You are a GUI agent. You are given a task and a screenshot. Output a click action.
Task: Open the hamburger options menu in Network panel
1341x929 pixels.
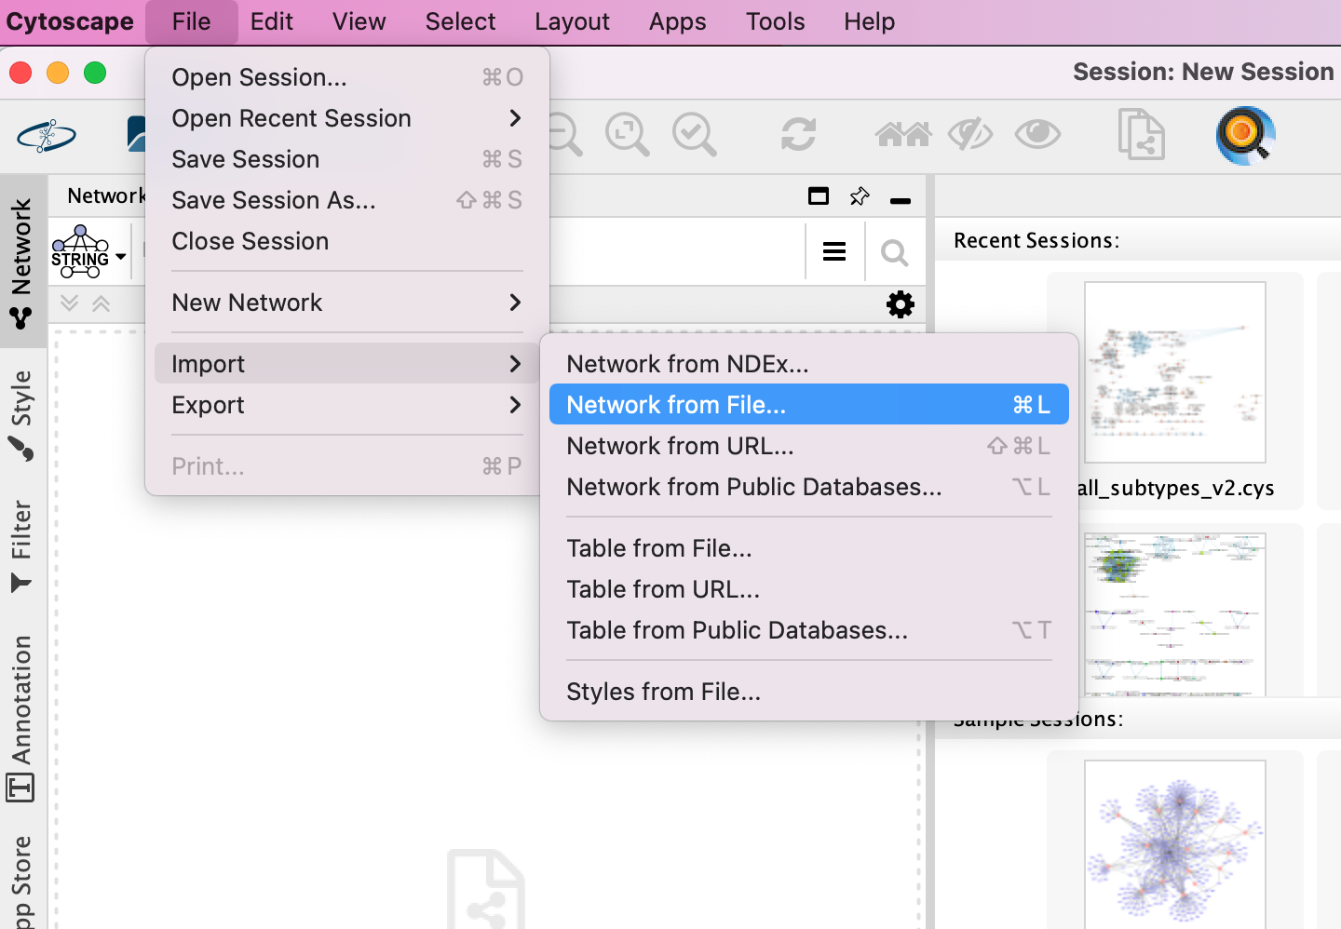click(x=834, y=252)
